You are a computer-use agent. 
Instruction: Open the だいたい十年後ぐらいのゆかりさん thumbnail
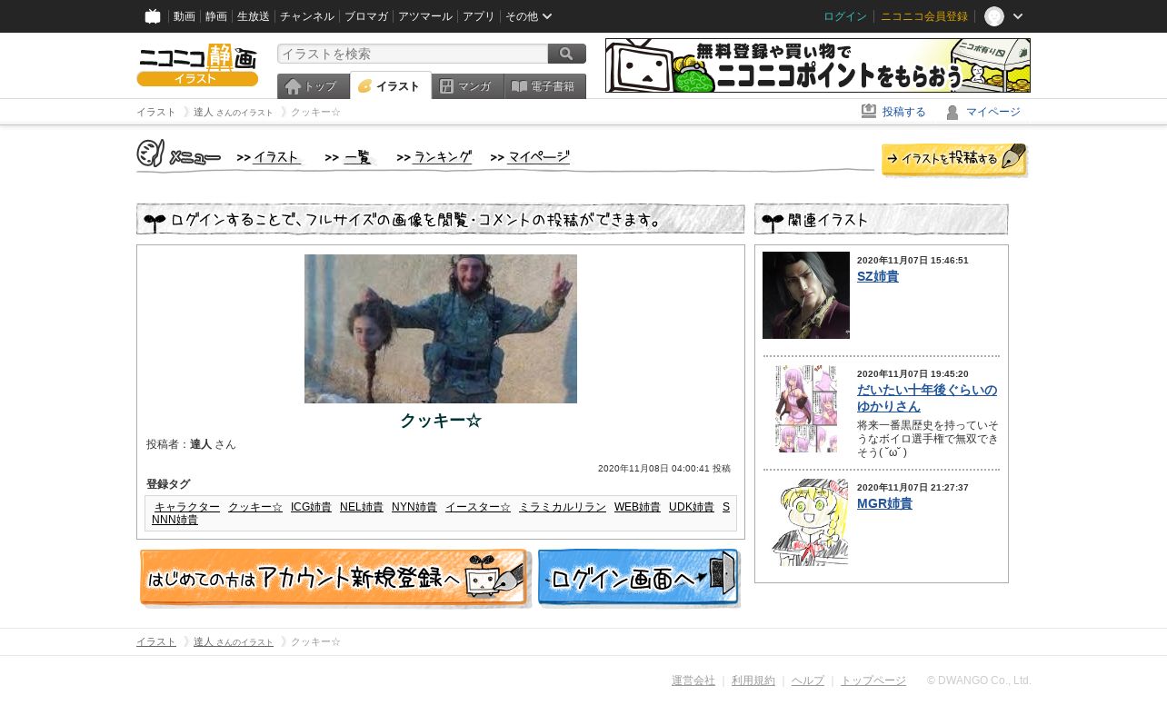pyautogui.click(x=806, y=409)
